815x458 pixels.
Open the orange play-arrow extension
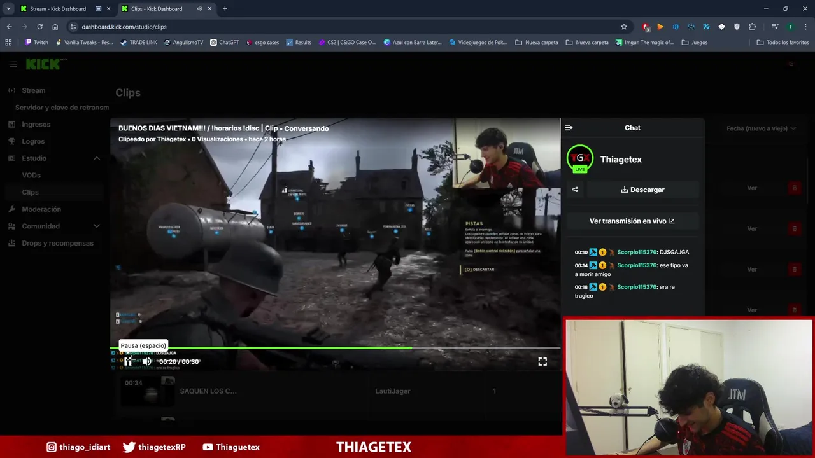click(x=660, y=27)
